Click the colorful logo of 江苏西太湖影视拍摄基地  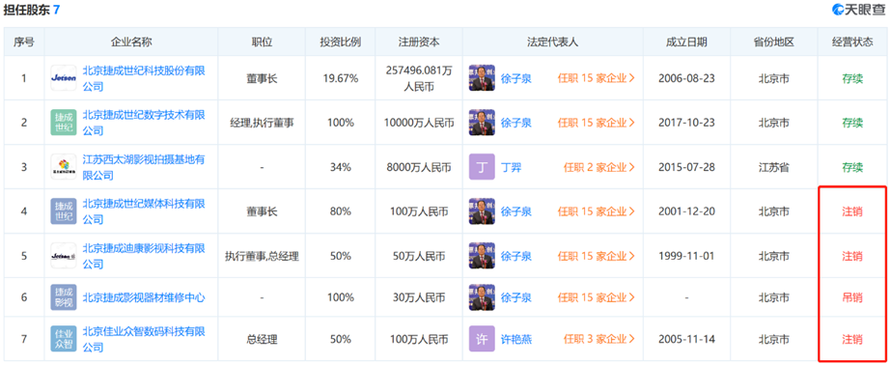pos(64,167)
